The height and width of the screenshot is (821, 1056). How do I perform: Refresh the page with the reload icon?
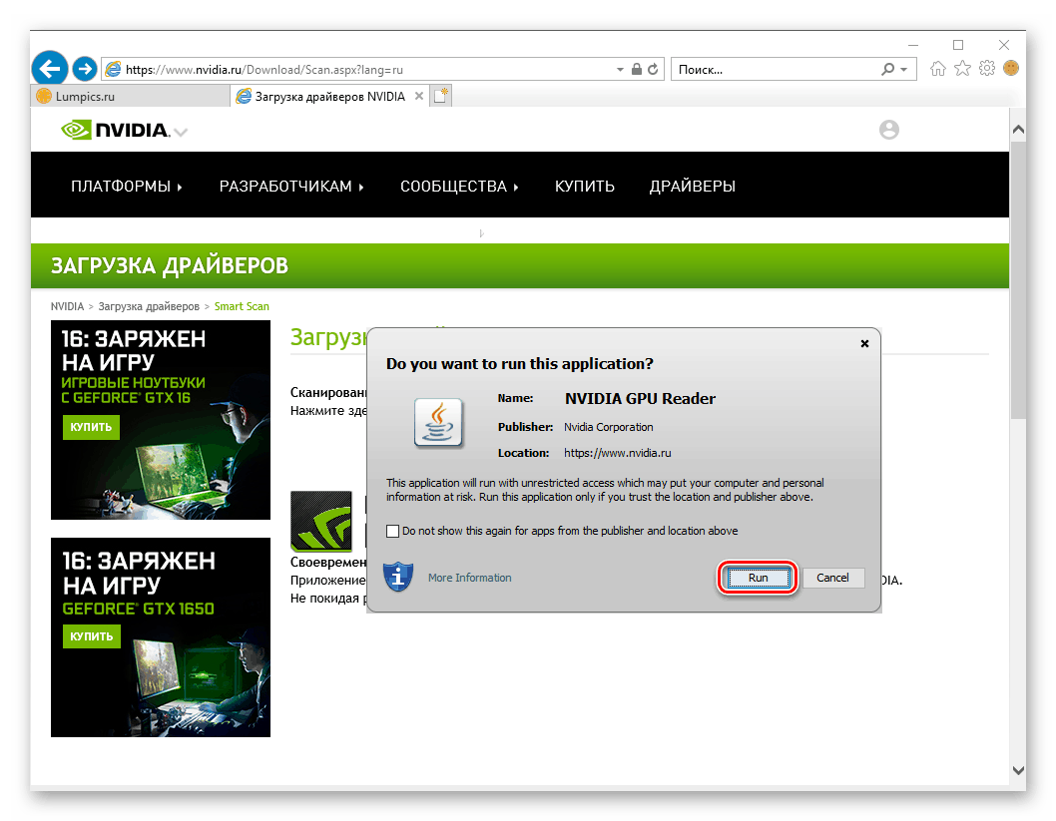tap(653, 69)
